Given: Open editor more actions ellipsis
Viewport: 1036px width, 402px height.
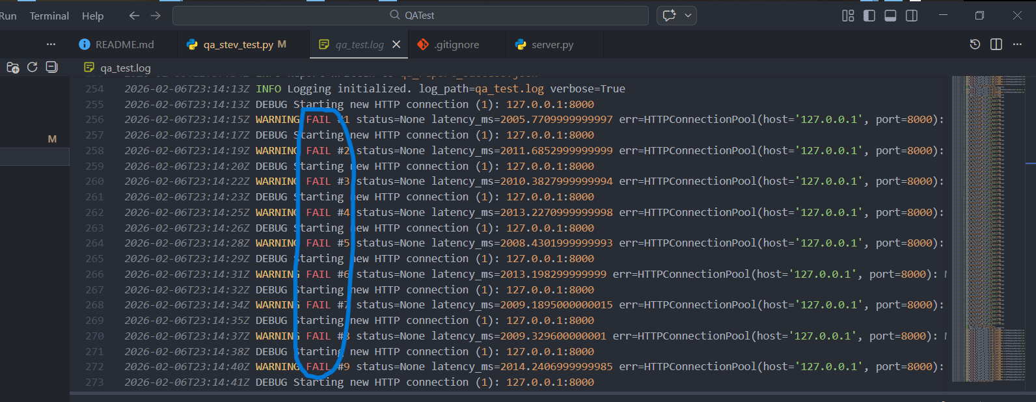Looking at the screenshot, I should (1017, 44).
